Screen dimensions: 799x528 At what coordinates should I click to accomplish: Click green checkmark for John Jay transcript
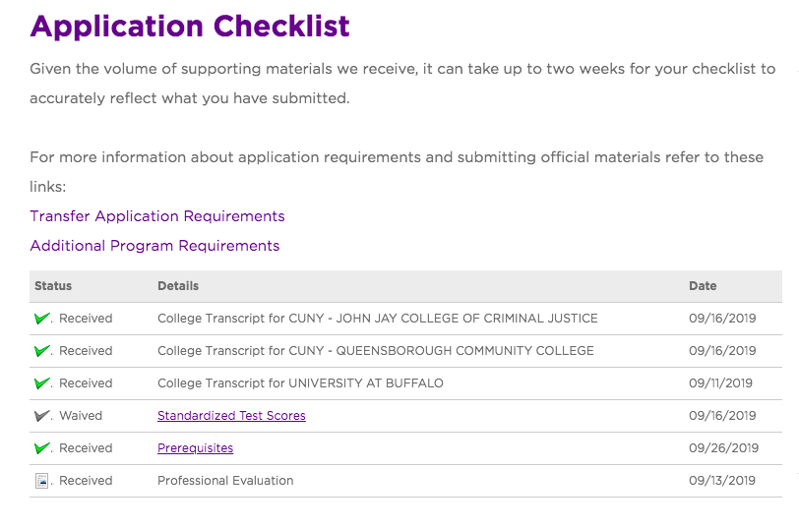click(x=41, y=319)
